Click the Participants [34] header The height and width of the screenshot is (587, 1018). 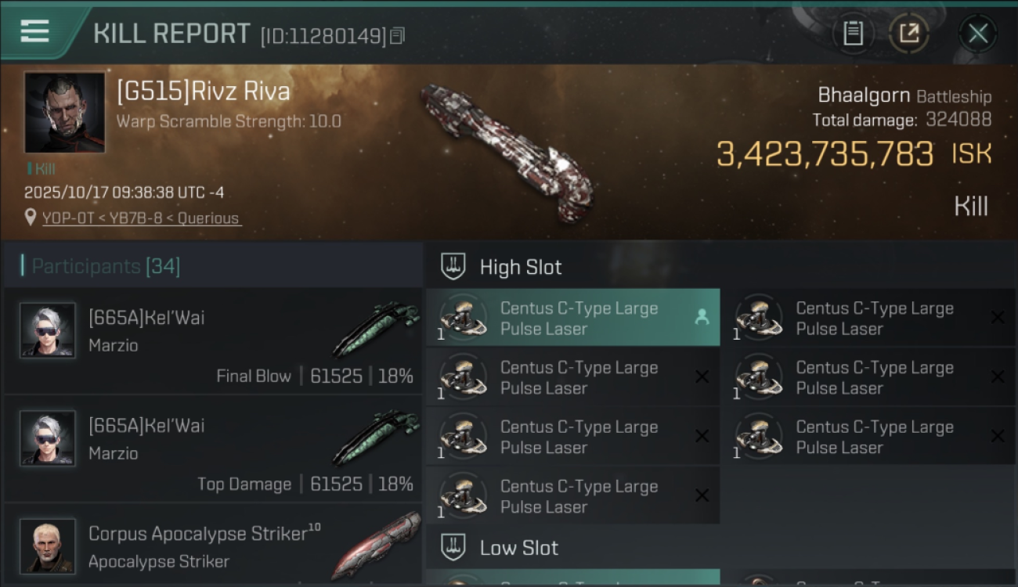[x=106, y=266]
